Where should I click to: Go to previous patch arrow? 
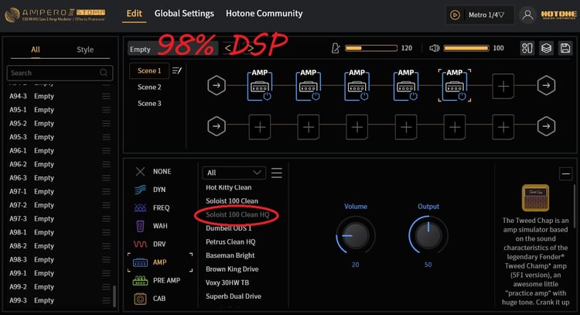228,48
